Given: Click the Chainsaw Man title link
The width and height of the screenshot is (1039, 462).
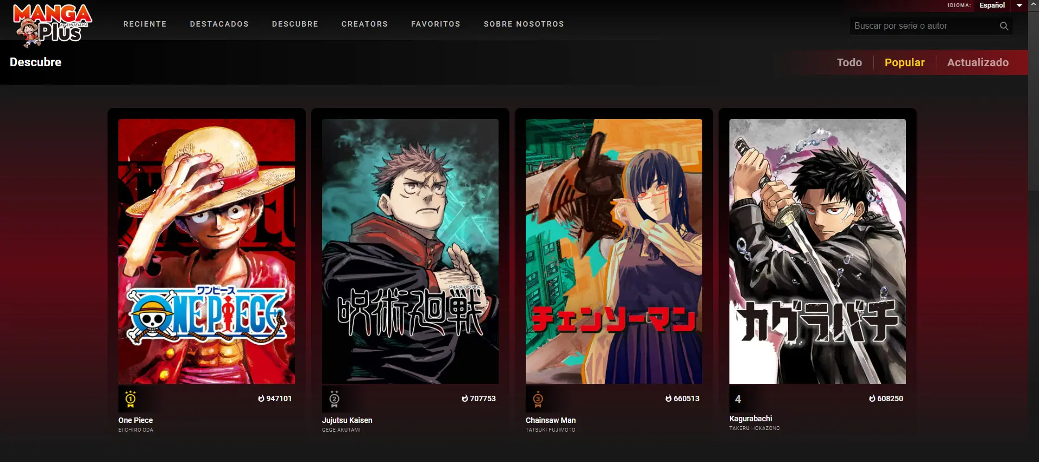Looking at the screenshot, I should pyautogui.click(x=551, y=420).
